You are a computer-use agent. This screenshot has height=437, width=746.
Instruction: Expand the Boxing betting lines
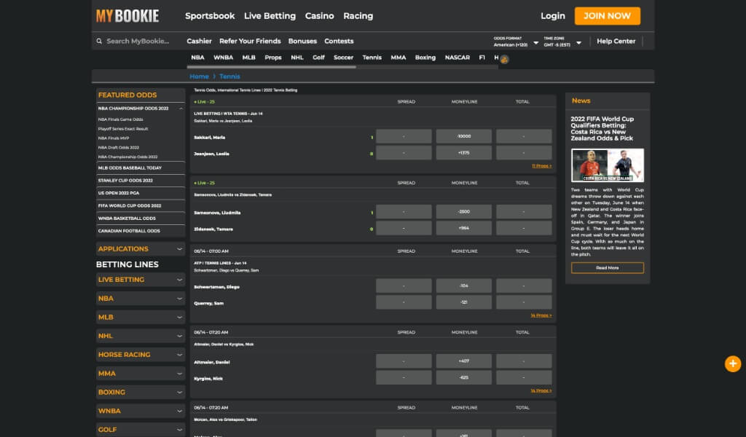(141, 393)
